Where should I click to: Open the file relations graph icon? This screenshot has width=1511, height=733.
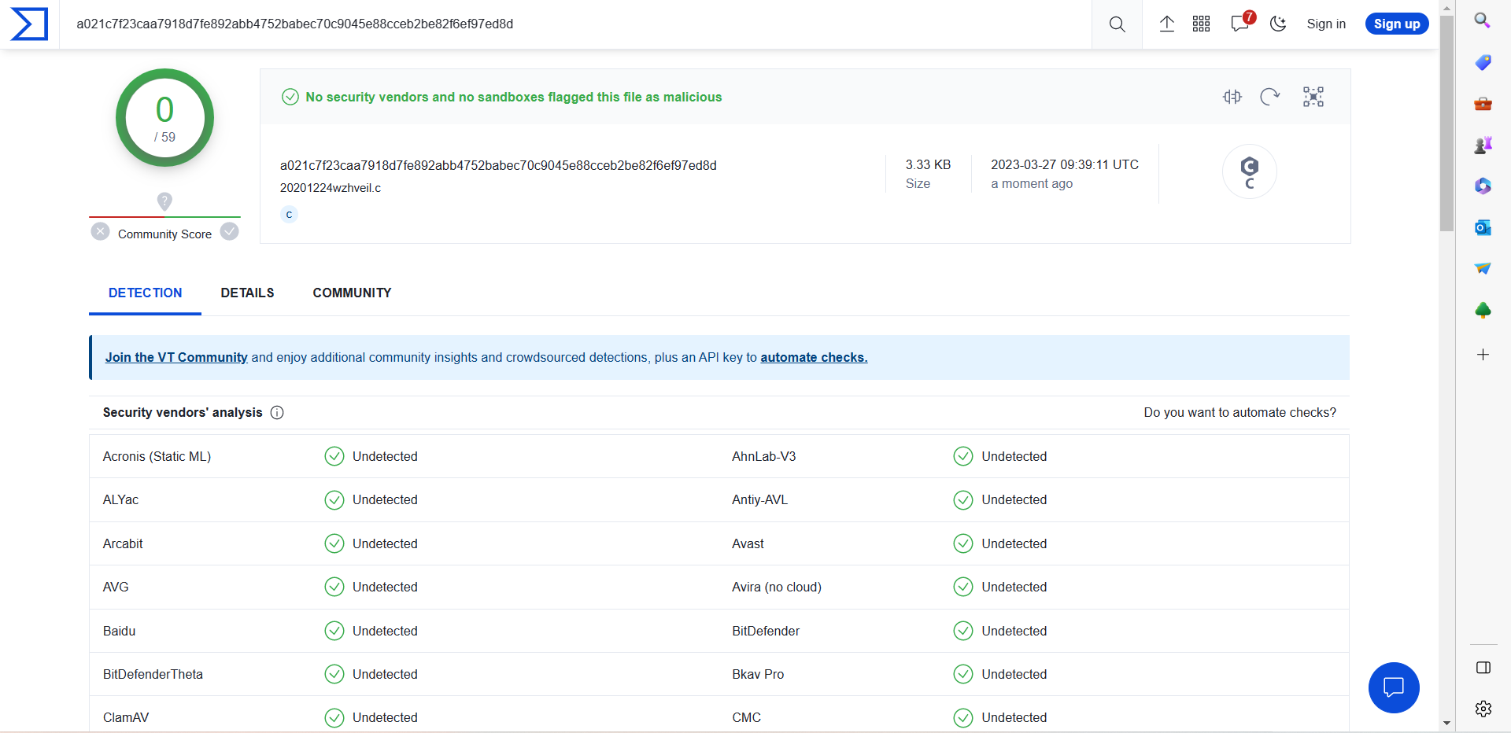point(1313,97)
